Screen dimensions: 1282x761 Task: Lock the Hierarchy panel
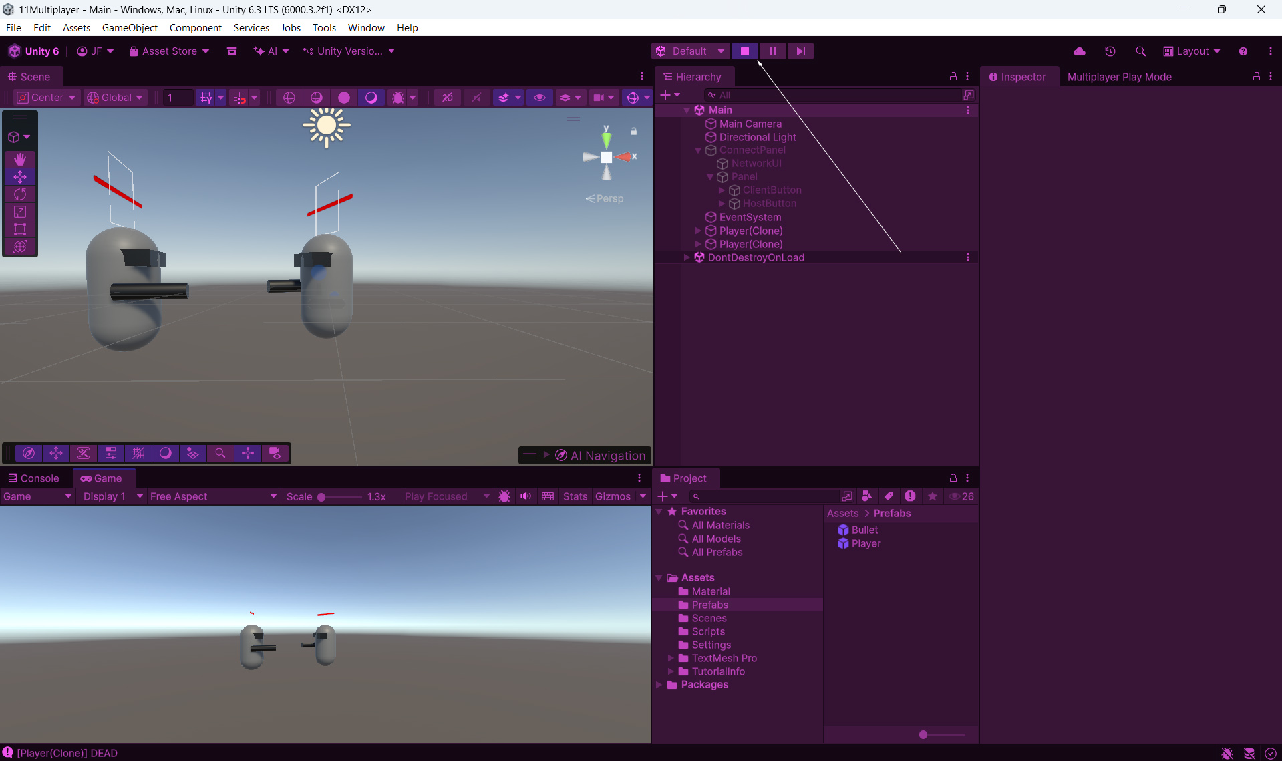(953, 77)
